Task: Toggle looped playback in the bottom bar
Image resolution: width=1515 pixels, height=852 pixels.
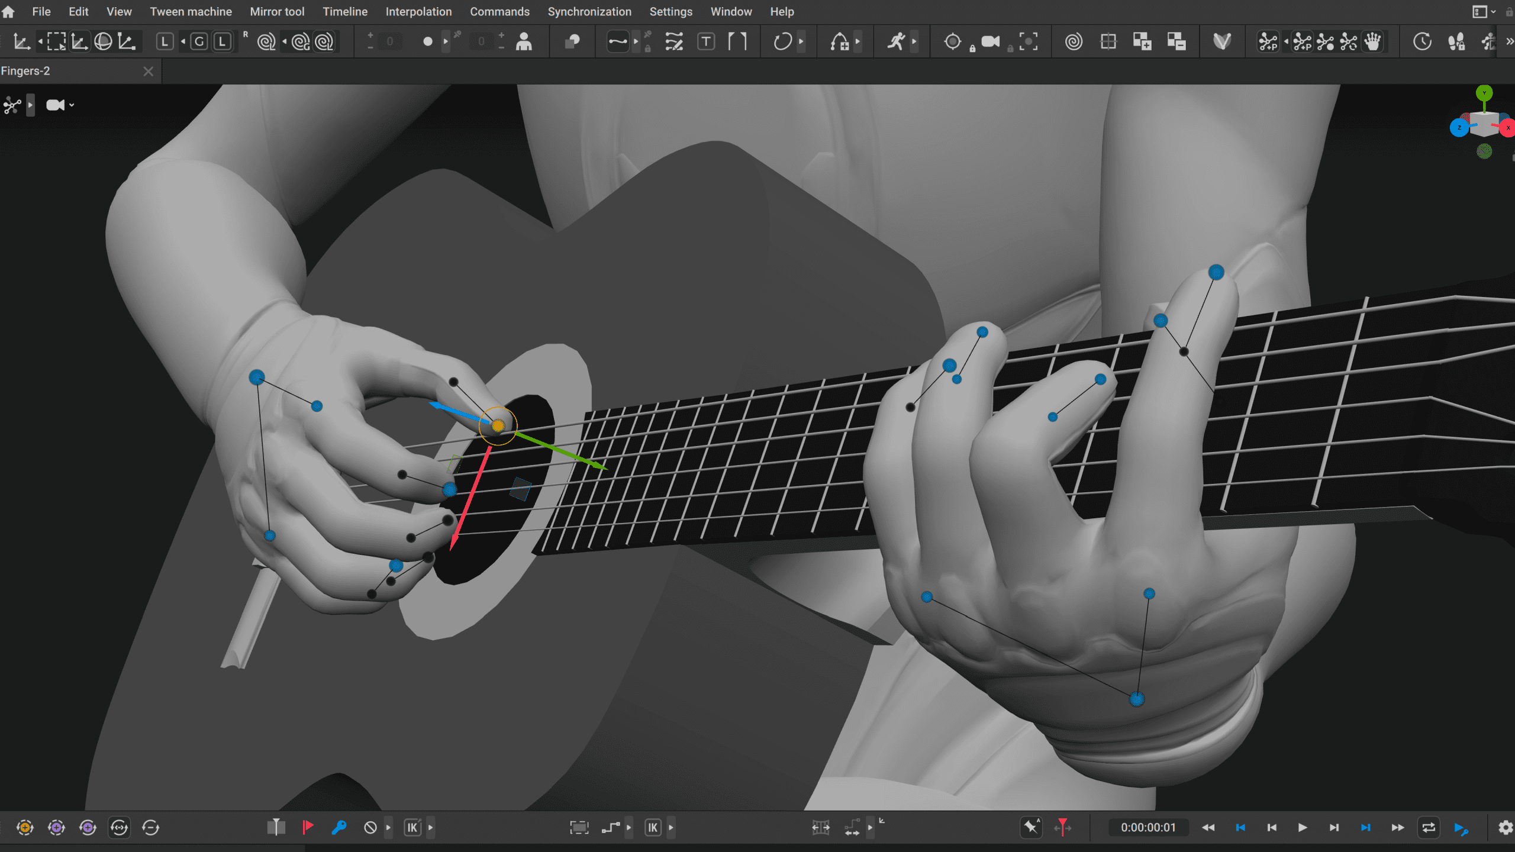Action: click(1428, 827)
